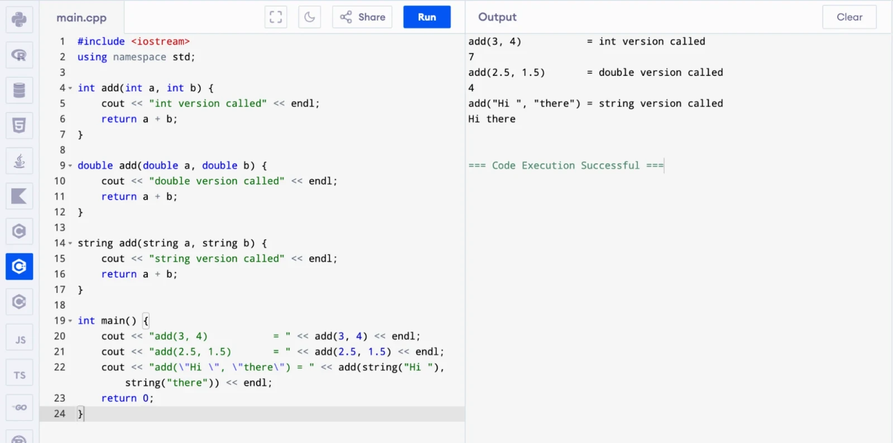Click 'return a + b;' on line 11
The height and width of the screenshot is (443, 893).
pos(139,196)
